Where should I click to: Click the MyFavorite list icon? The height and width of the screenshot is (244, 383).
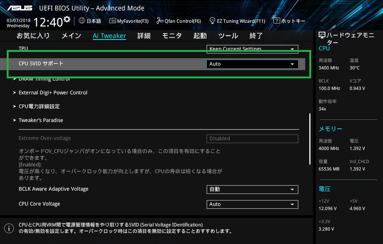click(x=112, y=21)
